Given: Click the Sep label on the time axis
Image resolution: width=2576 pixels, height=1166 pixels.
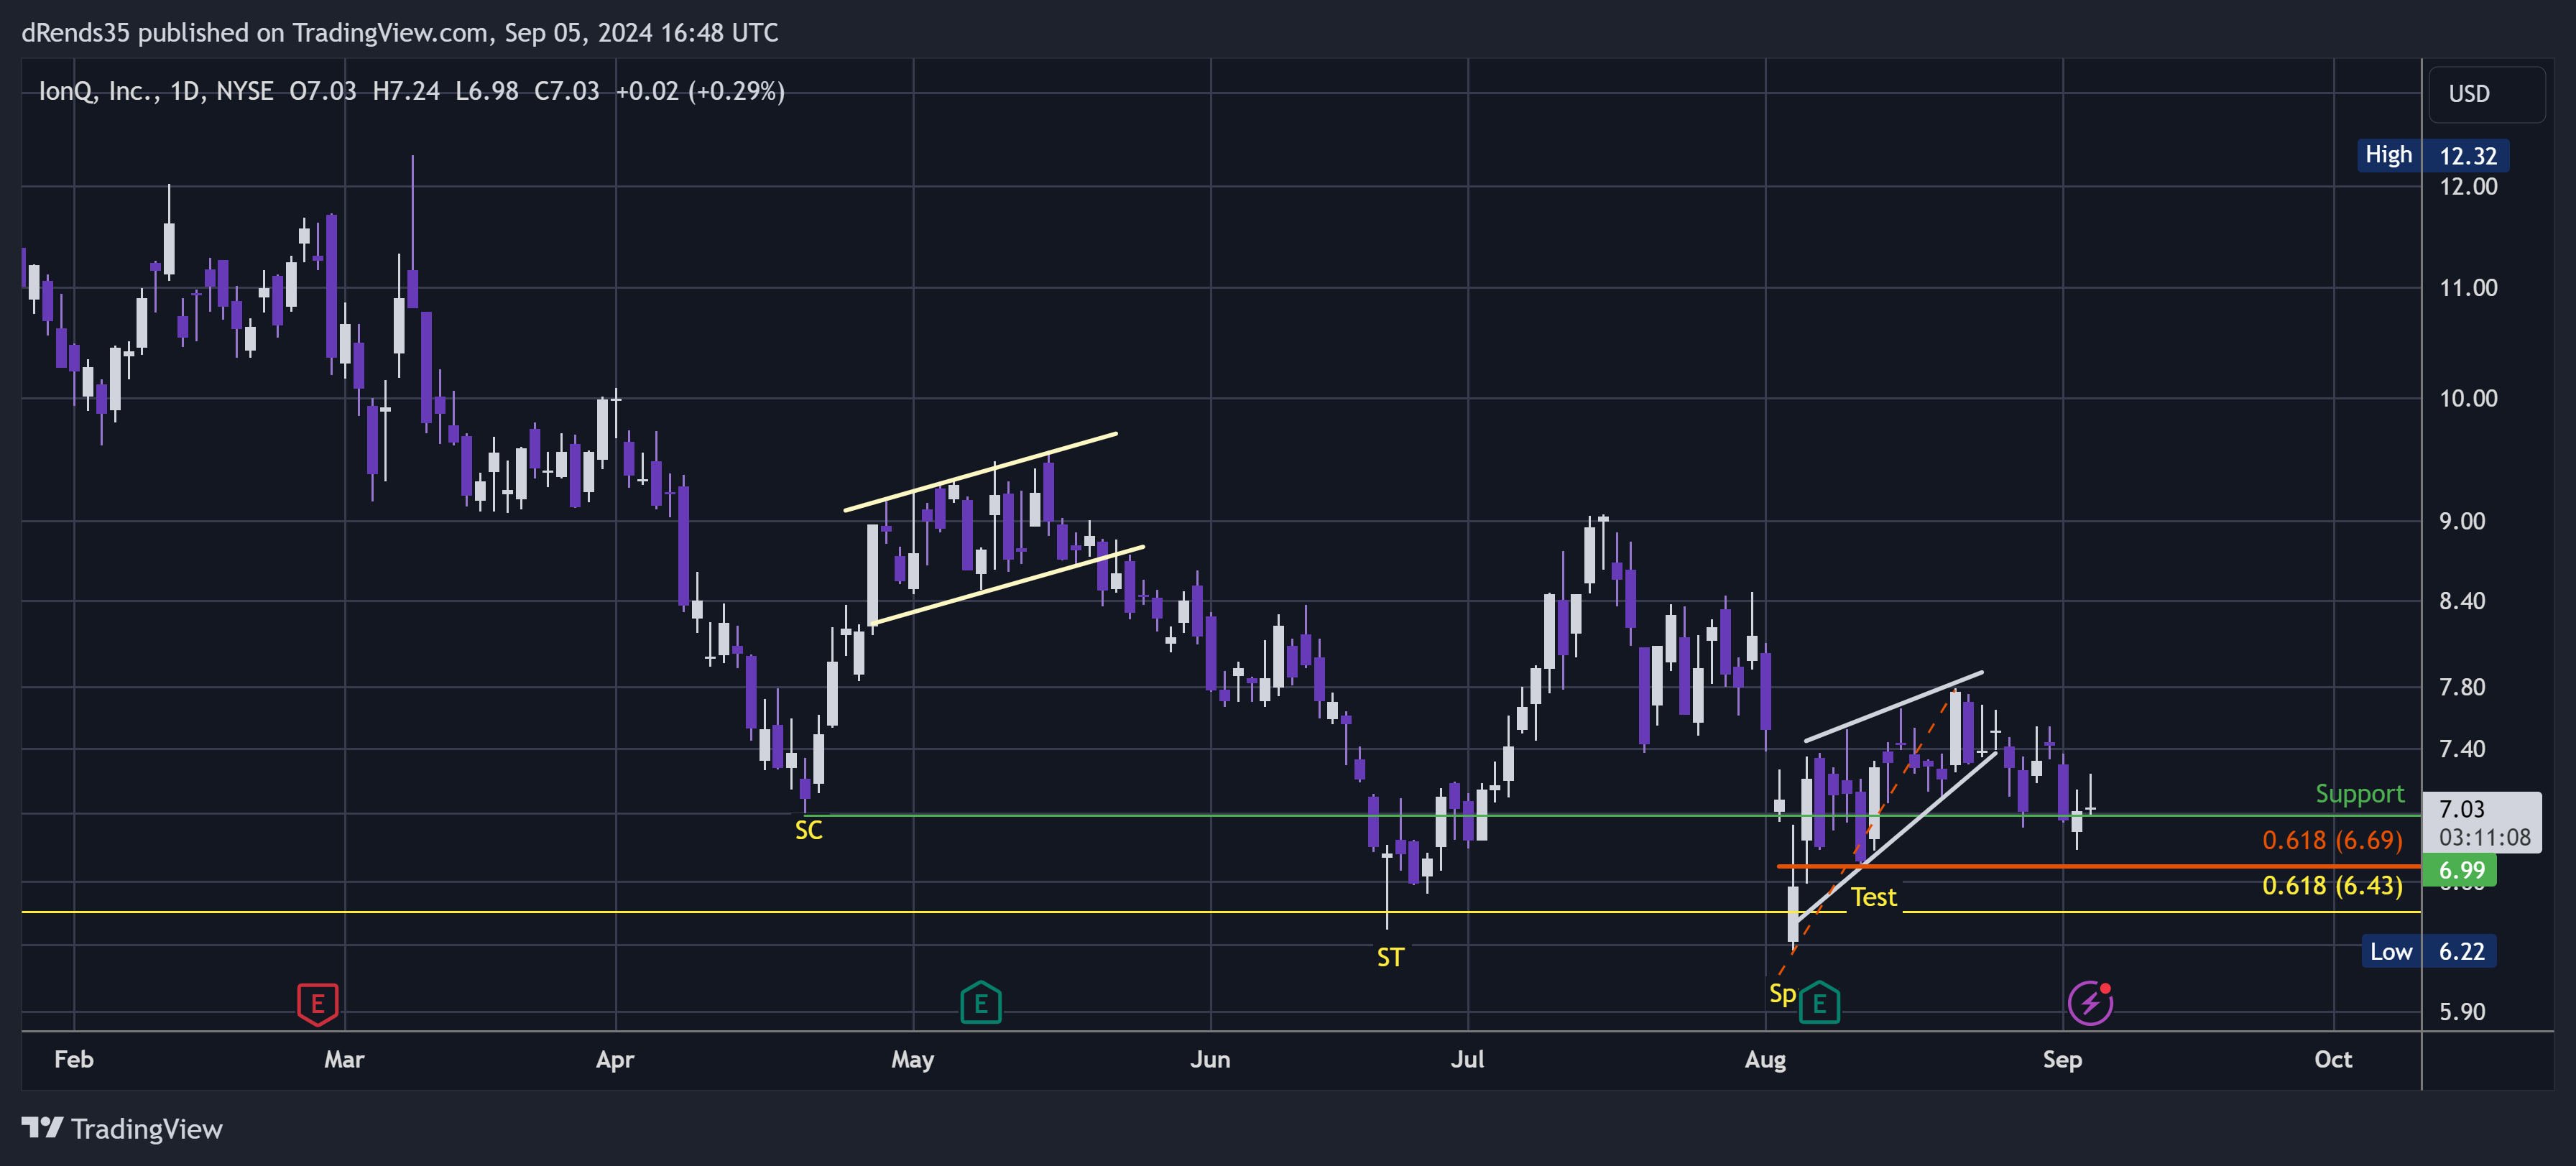Looking at the screenshot, I should [2062, 1060].
